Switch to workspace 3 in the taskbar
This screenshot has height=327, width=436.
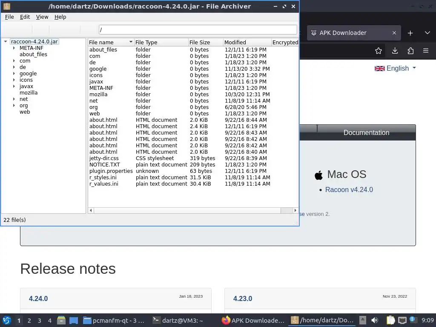[x=40, y=321]
